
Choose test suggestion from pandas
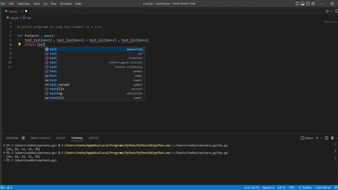[95, 71]
